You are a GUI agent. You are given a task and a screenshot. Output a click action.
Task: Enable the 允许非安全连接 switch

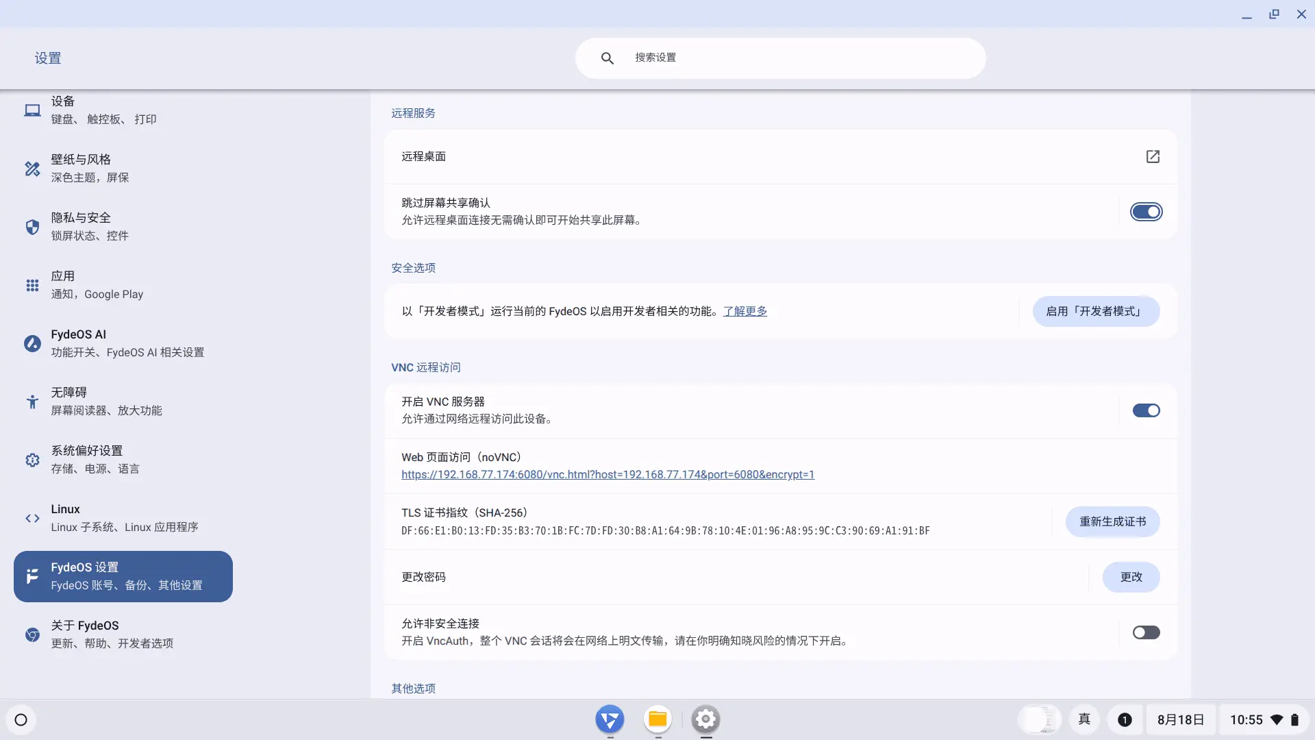tap(1146, 632)
